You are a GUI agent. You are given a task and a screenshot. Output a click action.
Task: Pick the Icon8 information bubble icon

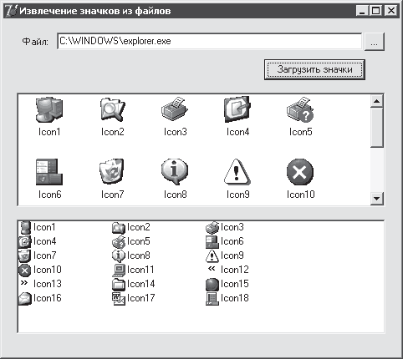pos(175,171)
